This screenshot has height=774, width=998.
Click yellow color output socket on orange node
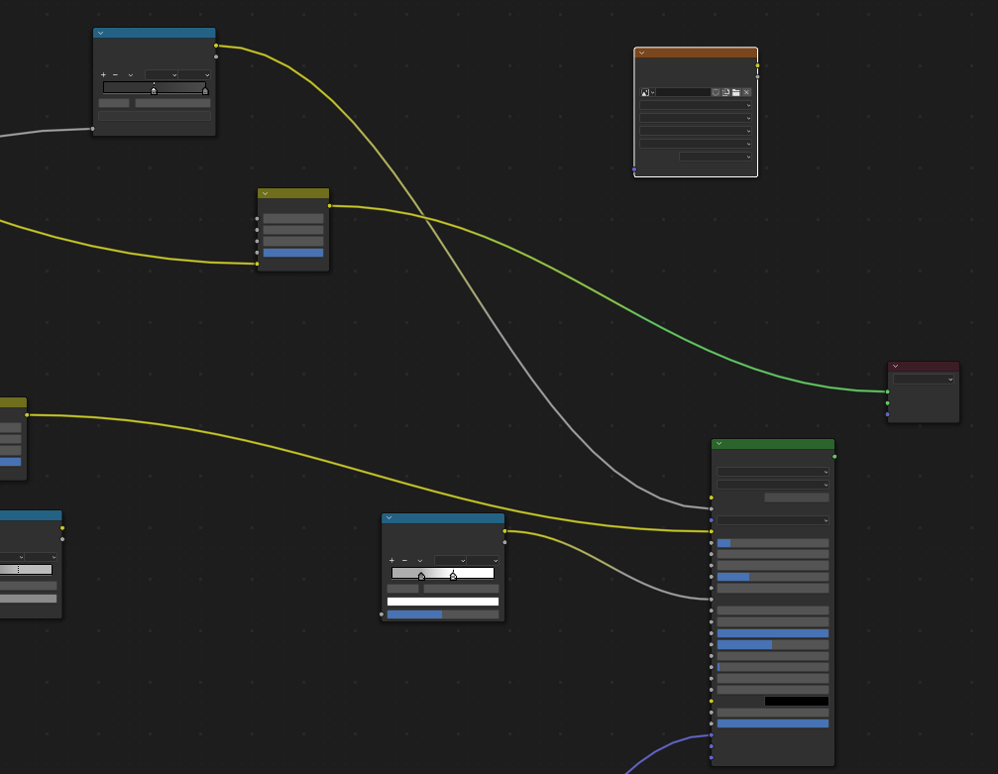coord(757,65)
